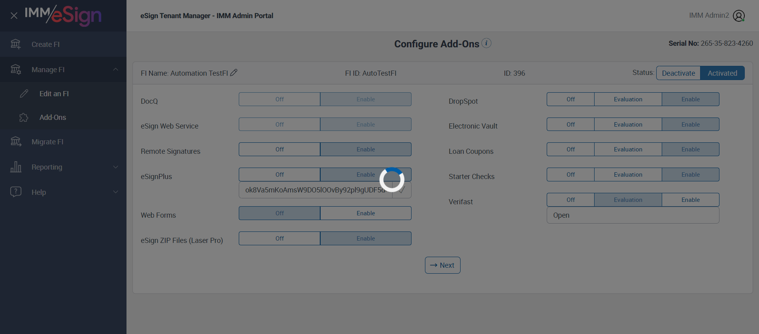Set Verifast to Evaluation
The width and height of the screenshot is (759, 334).
point(628,200)
